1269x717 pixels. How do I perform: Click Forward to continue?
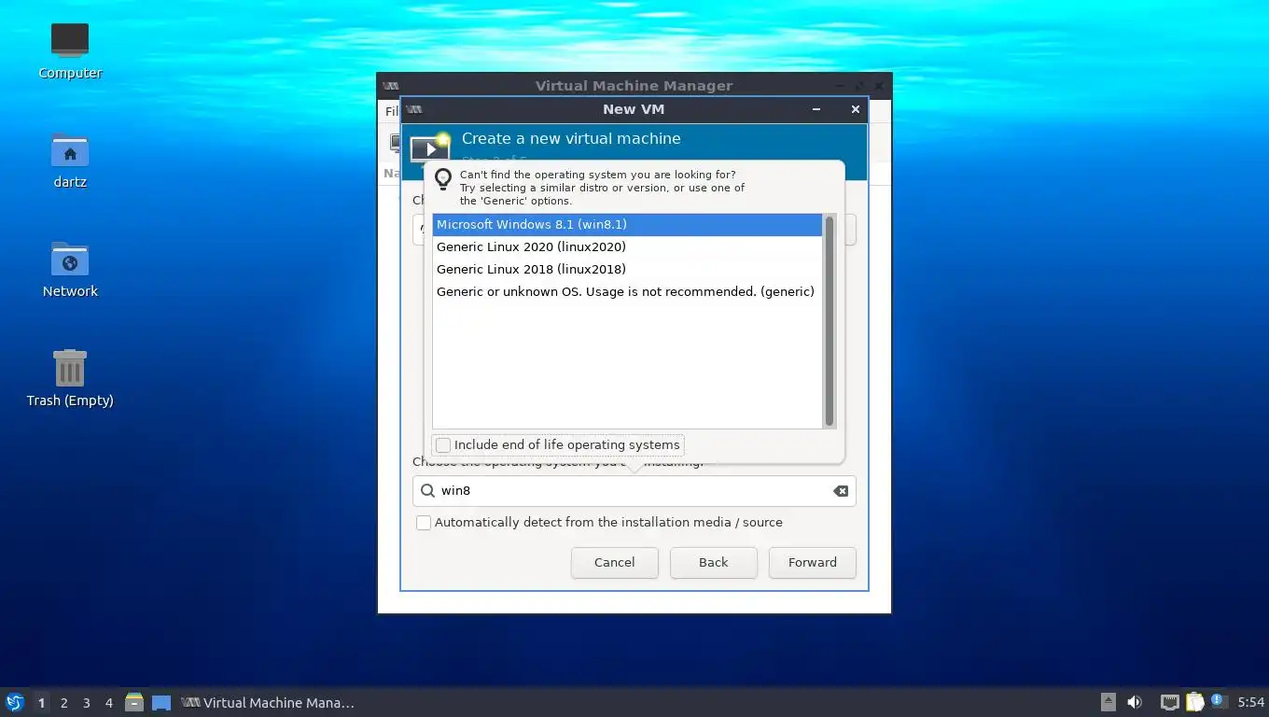tap(813, 563)
